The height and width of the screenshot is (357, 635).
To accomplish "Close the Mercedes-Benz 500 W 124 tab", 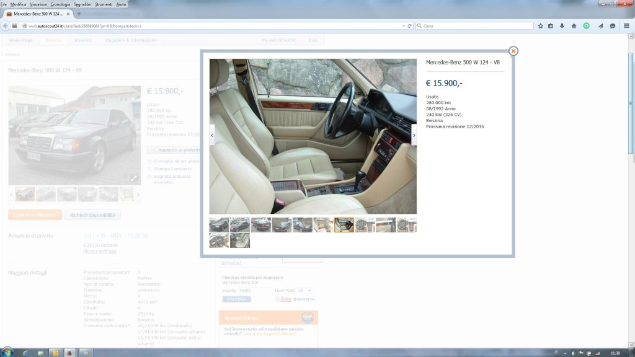I will pos(68,14).
